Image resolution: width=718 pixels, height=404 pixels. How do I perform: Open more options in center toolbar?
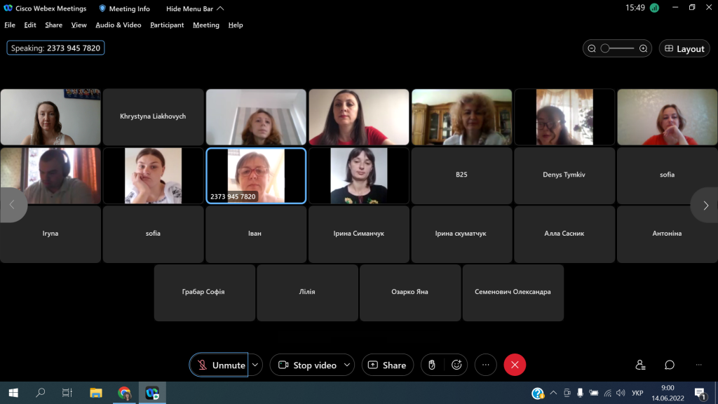point(485,365)
